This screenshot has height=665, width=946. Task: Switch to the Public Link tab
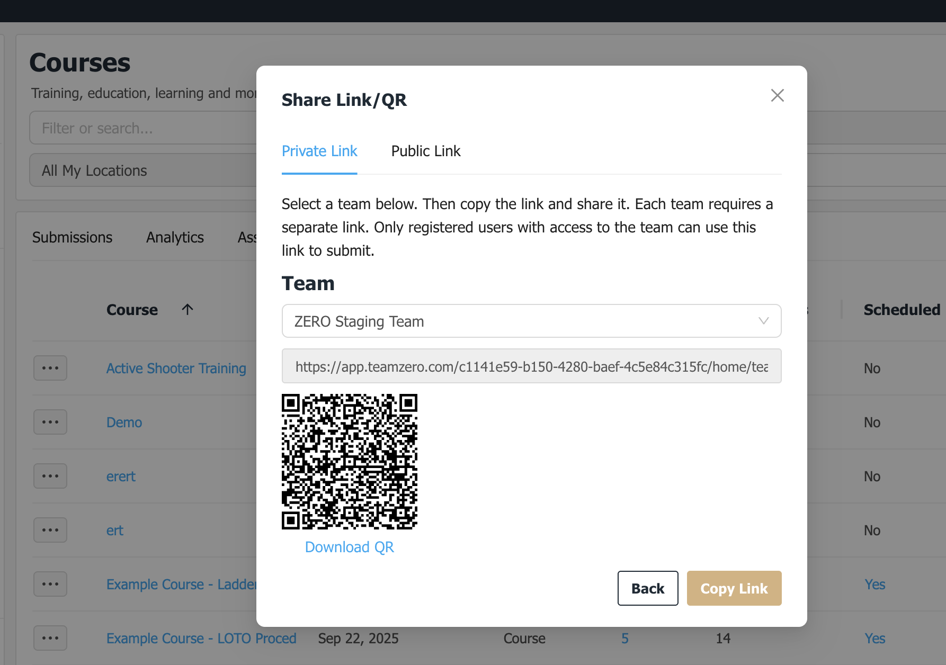pyautogui.click(x=426, y=151)
